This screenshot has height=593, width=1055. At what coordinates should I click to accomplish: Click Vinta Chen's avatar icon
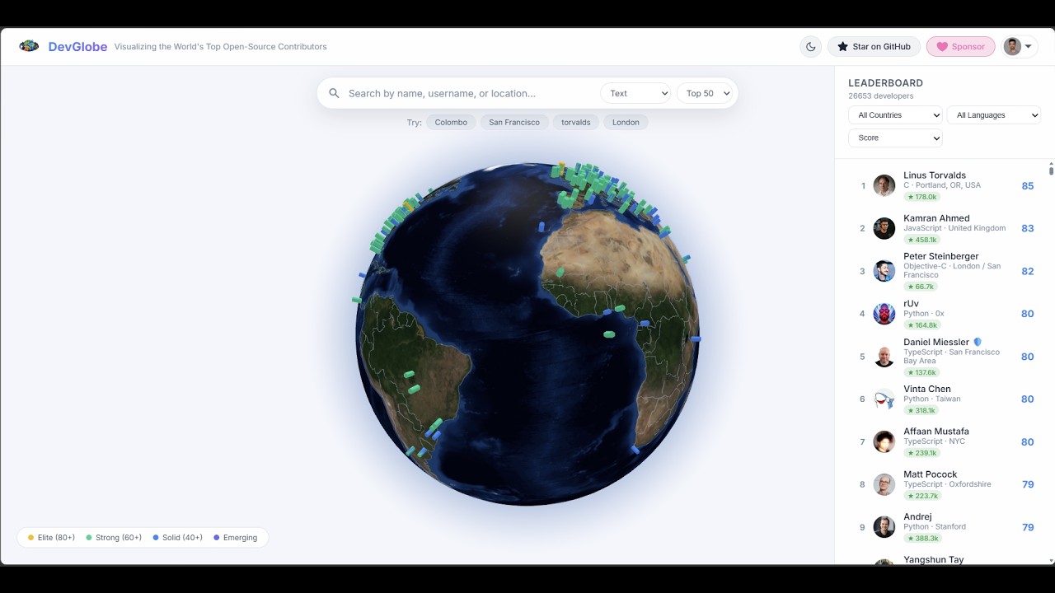point(884,399)
